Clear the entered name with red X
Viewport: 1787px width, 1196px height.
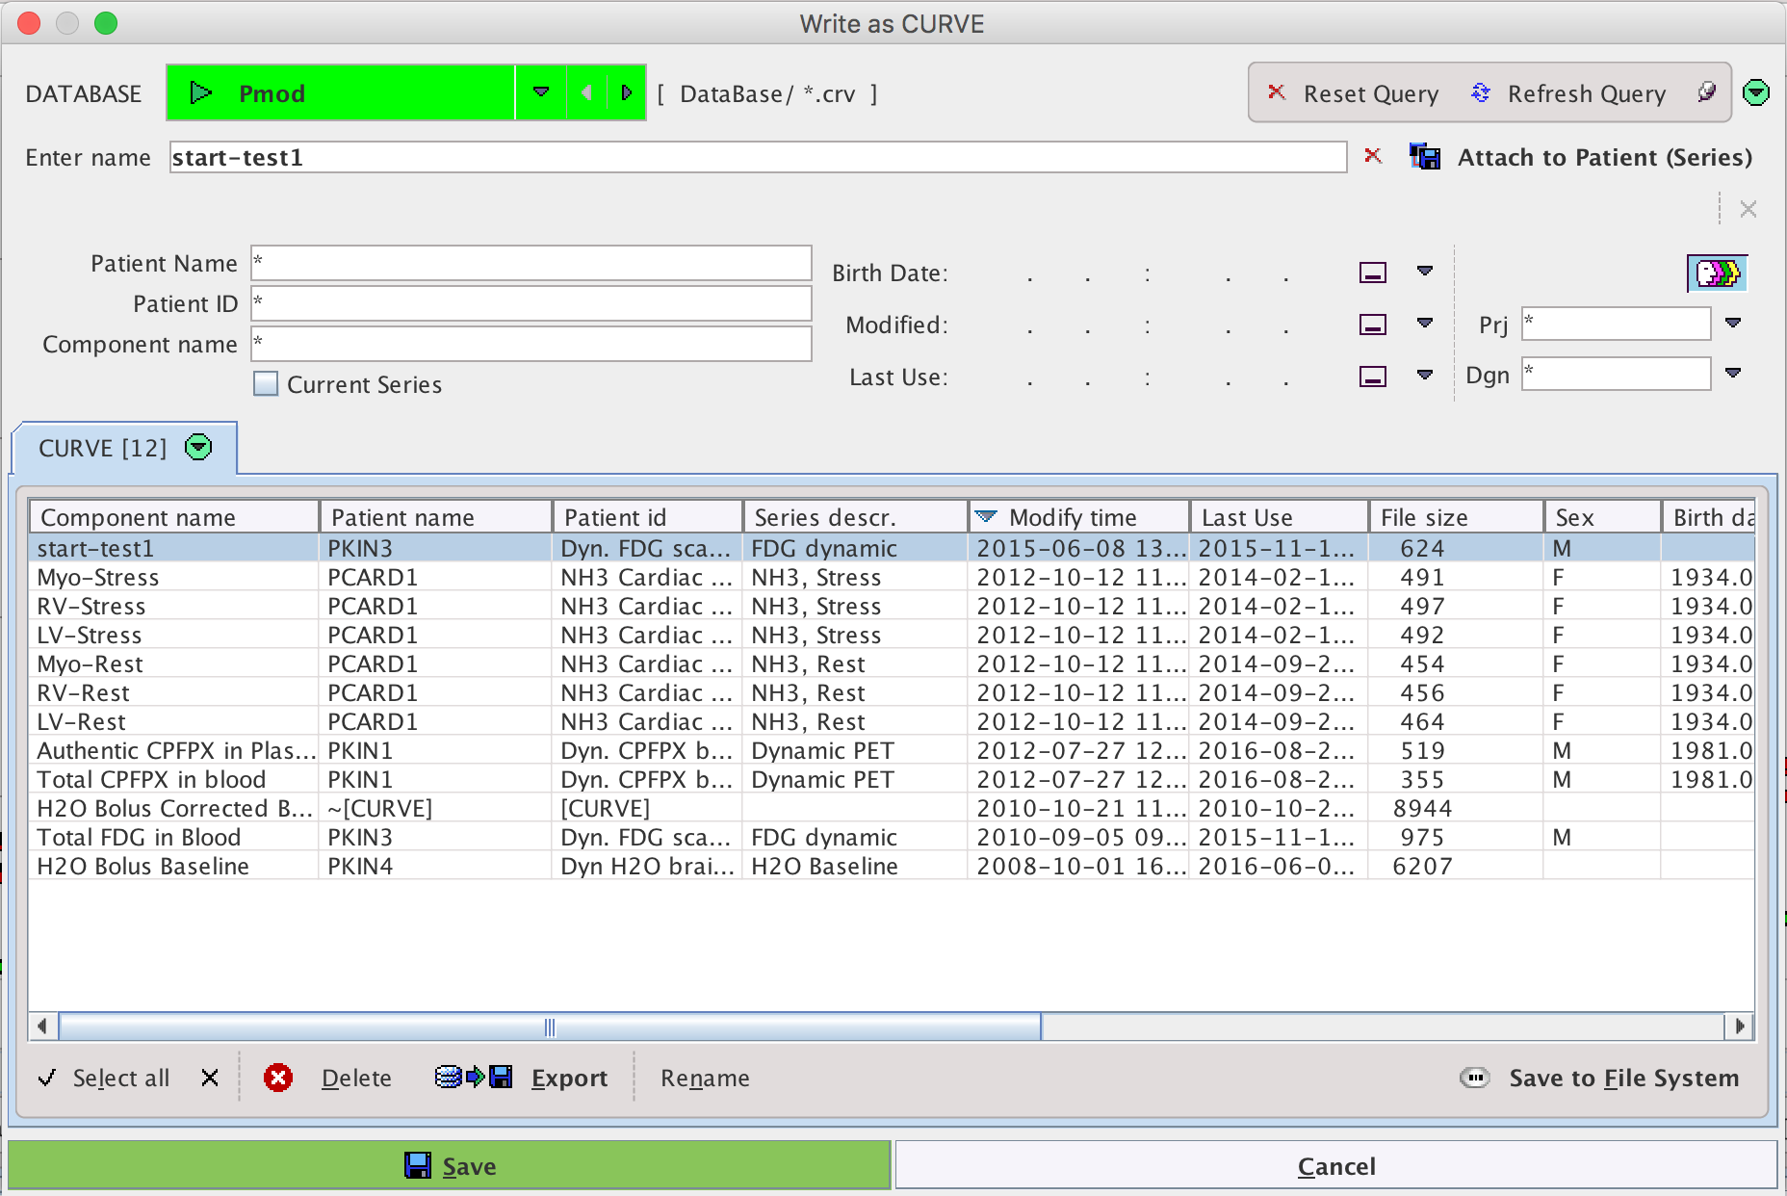point(1373,156)
